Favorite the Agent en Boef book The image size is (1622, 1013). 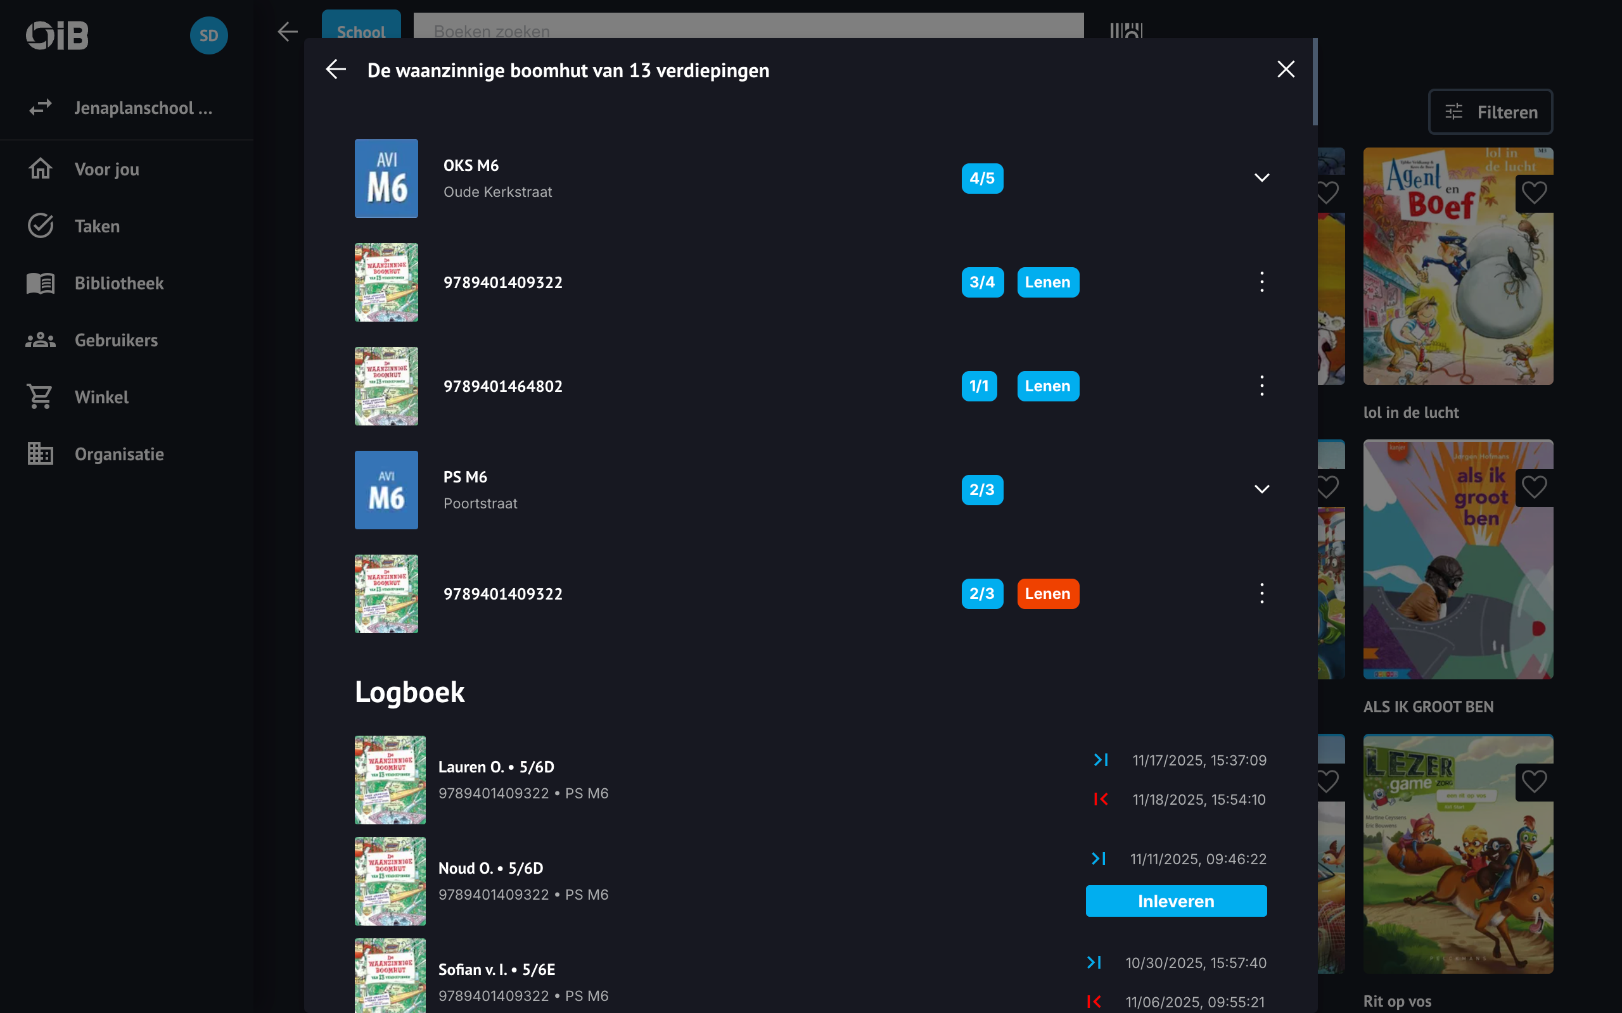coord(1533,194)
